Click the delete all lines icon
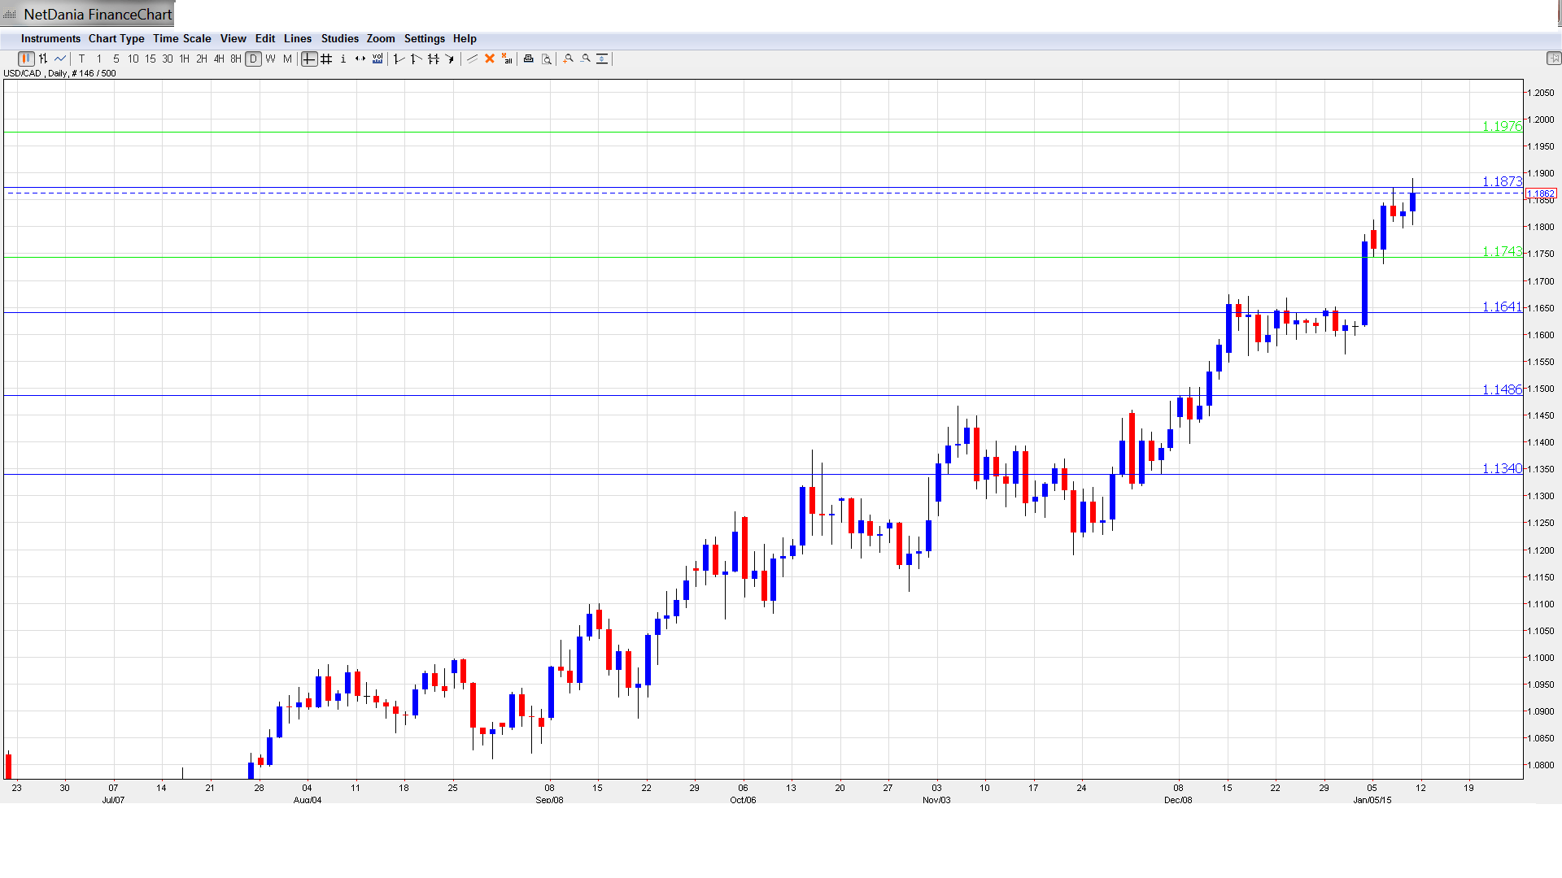The height and width of the screenshot is (878, 1562). (507, 59)
